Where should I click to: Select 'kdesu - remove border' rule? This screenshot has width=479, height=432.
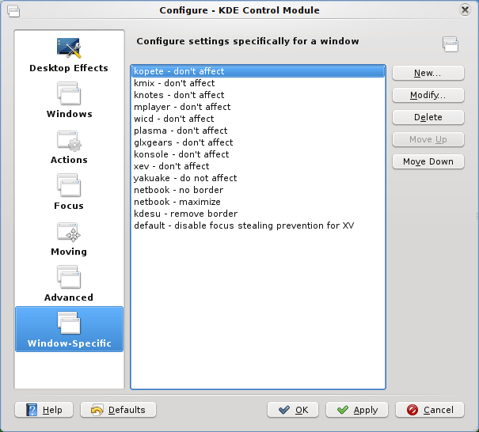pyautogui.click(x=185, y=214)
